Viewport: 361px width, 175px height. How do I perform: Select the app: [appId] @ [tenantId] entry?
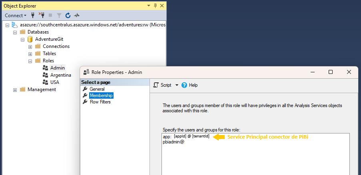[x=186, y=137]
